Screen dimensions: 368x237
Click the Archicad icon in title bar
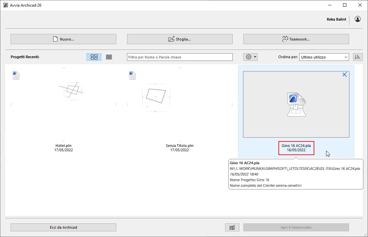tap(6, 5)
